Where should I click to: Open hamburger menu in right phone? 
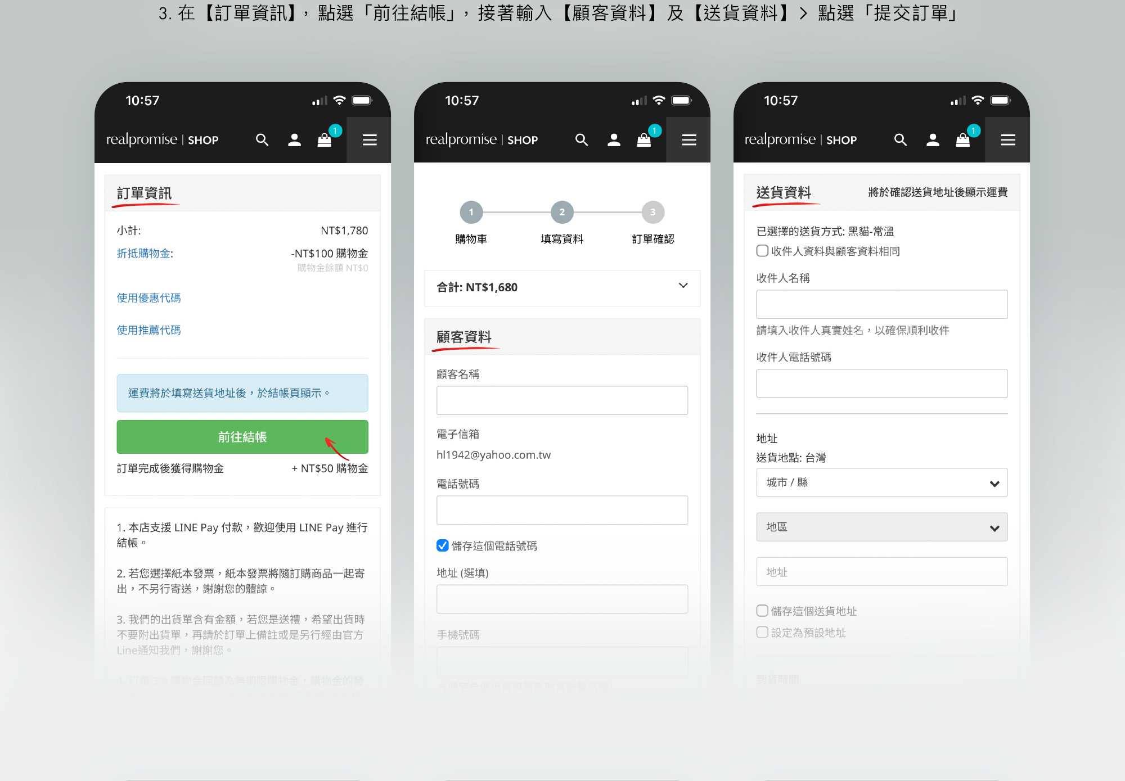[x=1007, y=140]
